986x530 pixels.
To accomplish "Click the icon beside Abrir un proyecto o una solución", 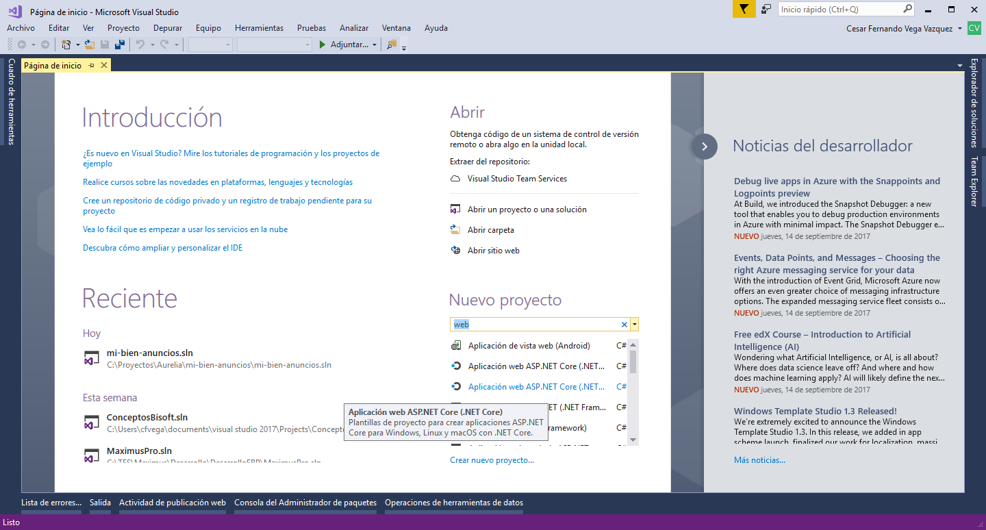I will pyautogui.click(x=455, y=210).
